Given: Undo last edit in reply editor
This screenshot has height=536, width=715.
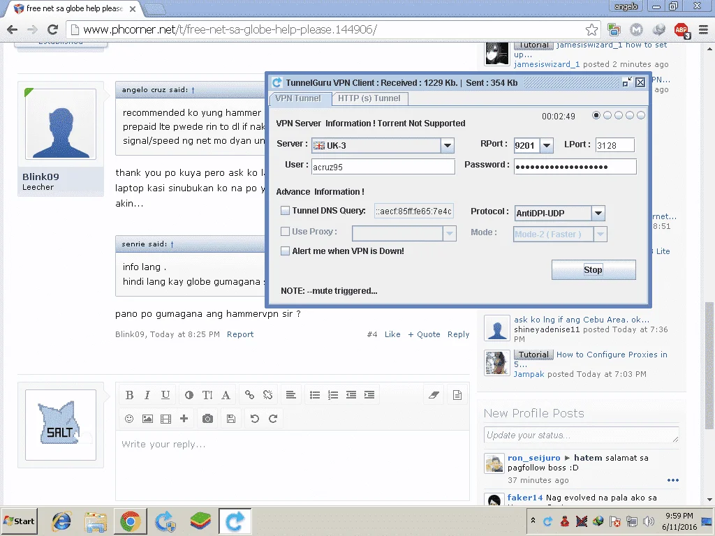Looking at the screenshot, I should click(x=254, y=419).
